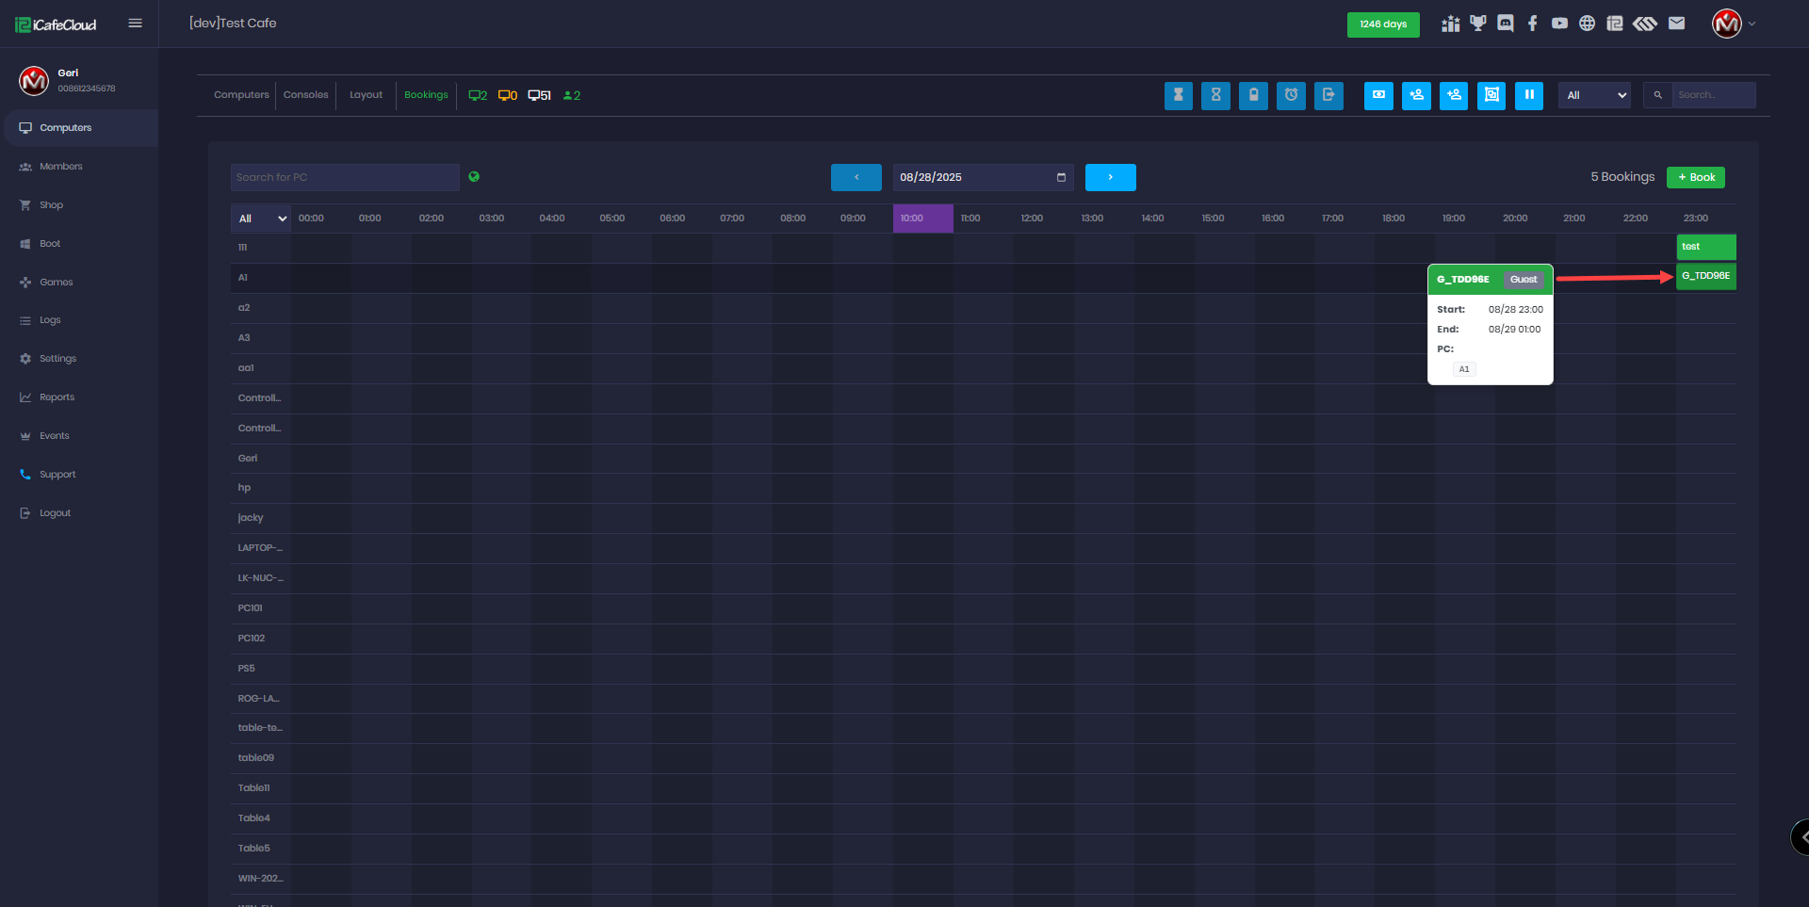Expand the user avatar menu chevron
This screenshot has height=907, width=1809.
point(1752,24)
